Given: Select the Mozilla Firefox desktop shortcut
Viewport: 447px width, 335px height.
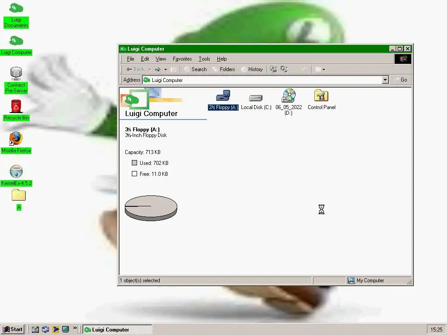Looking at the screenshot, I should coord(16,143).
